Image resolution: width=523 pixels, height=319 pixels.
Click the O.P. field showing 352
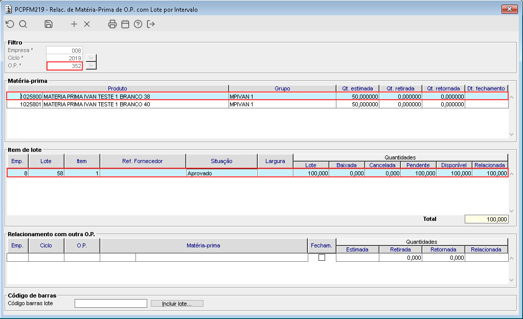[x=64, y=66]
